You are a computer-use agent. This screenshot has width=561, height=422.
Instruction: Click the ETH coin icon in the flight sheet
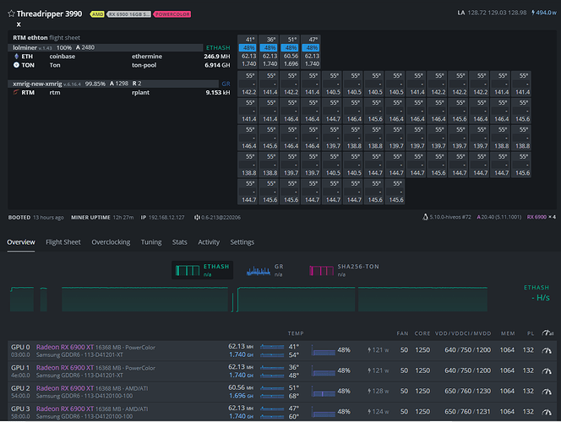point(16,57)
